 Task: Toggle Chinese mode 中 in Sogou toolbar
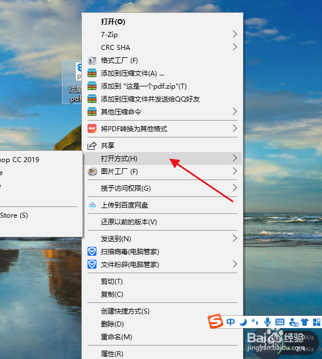231,322
